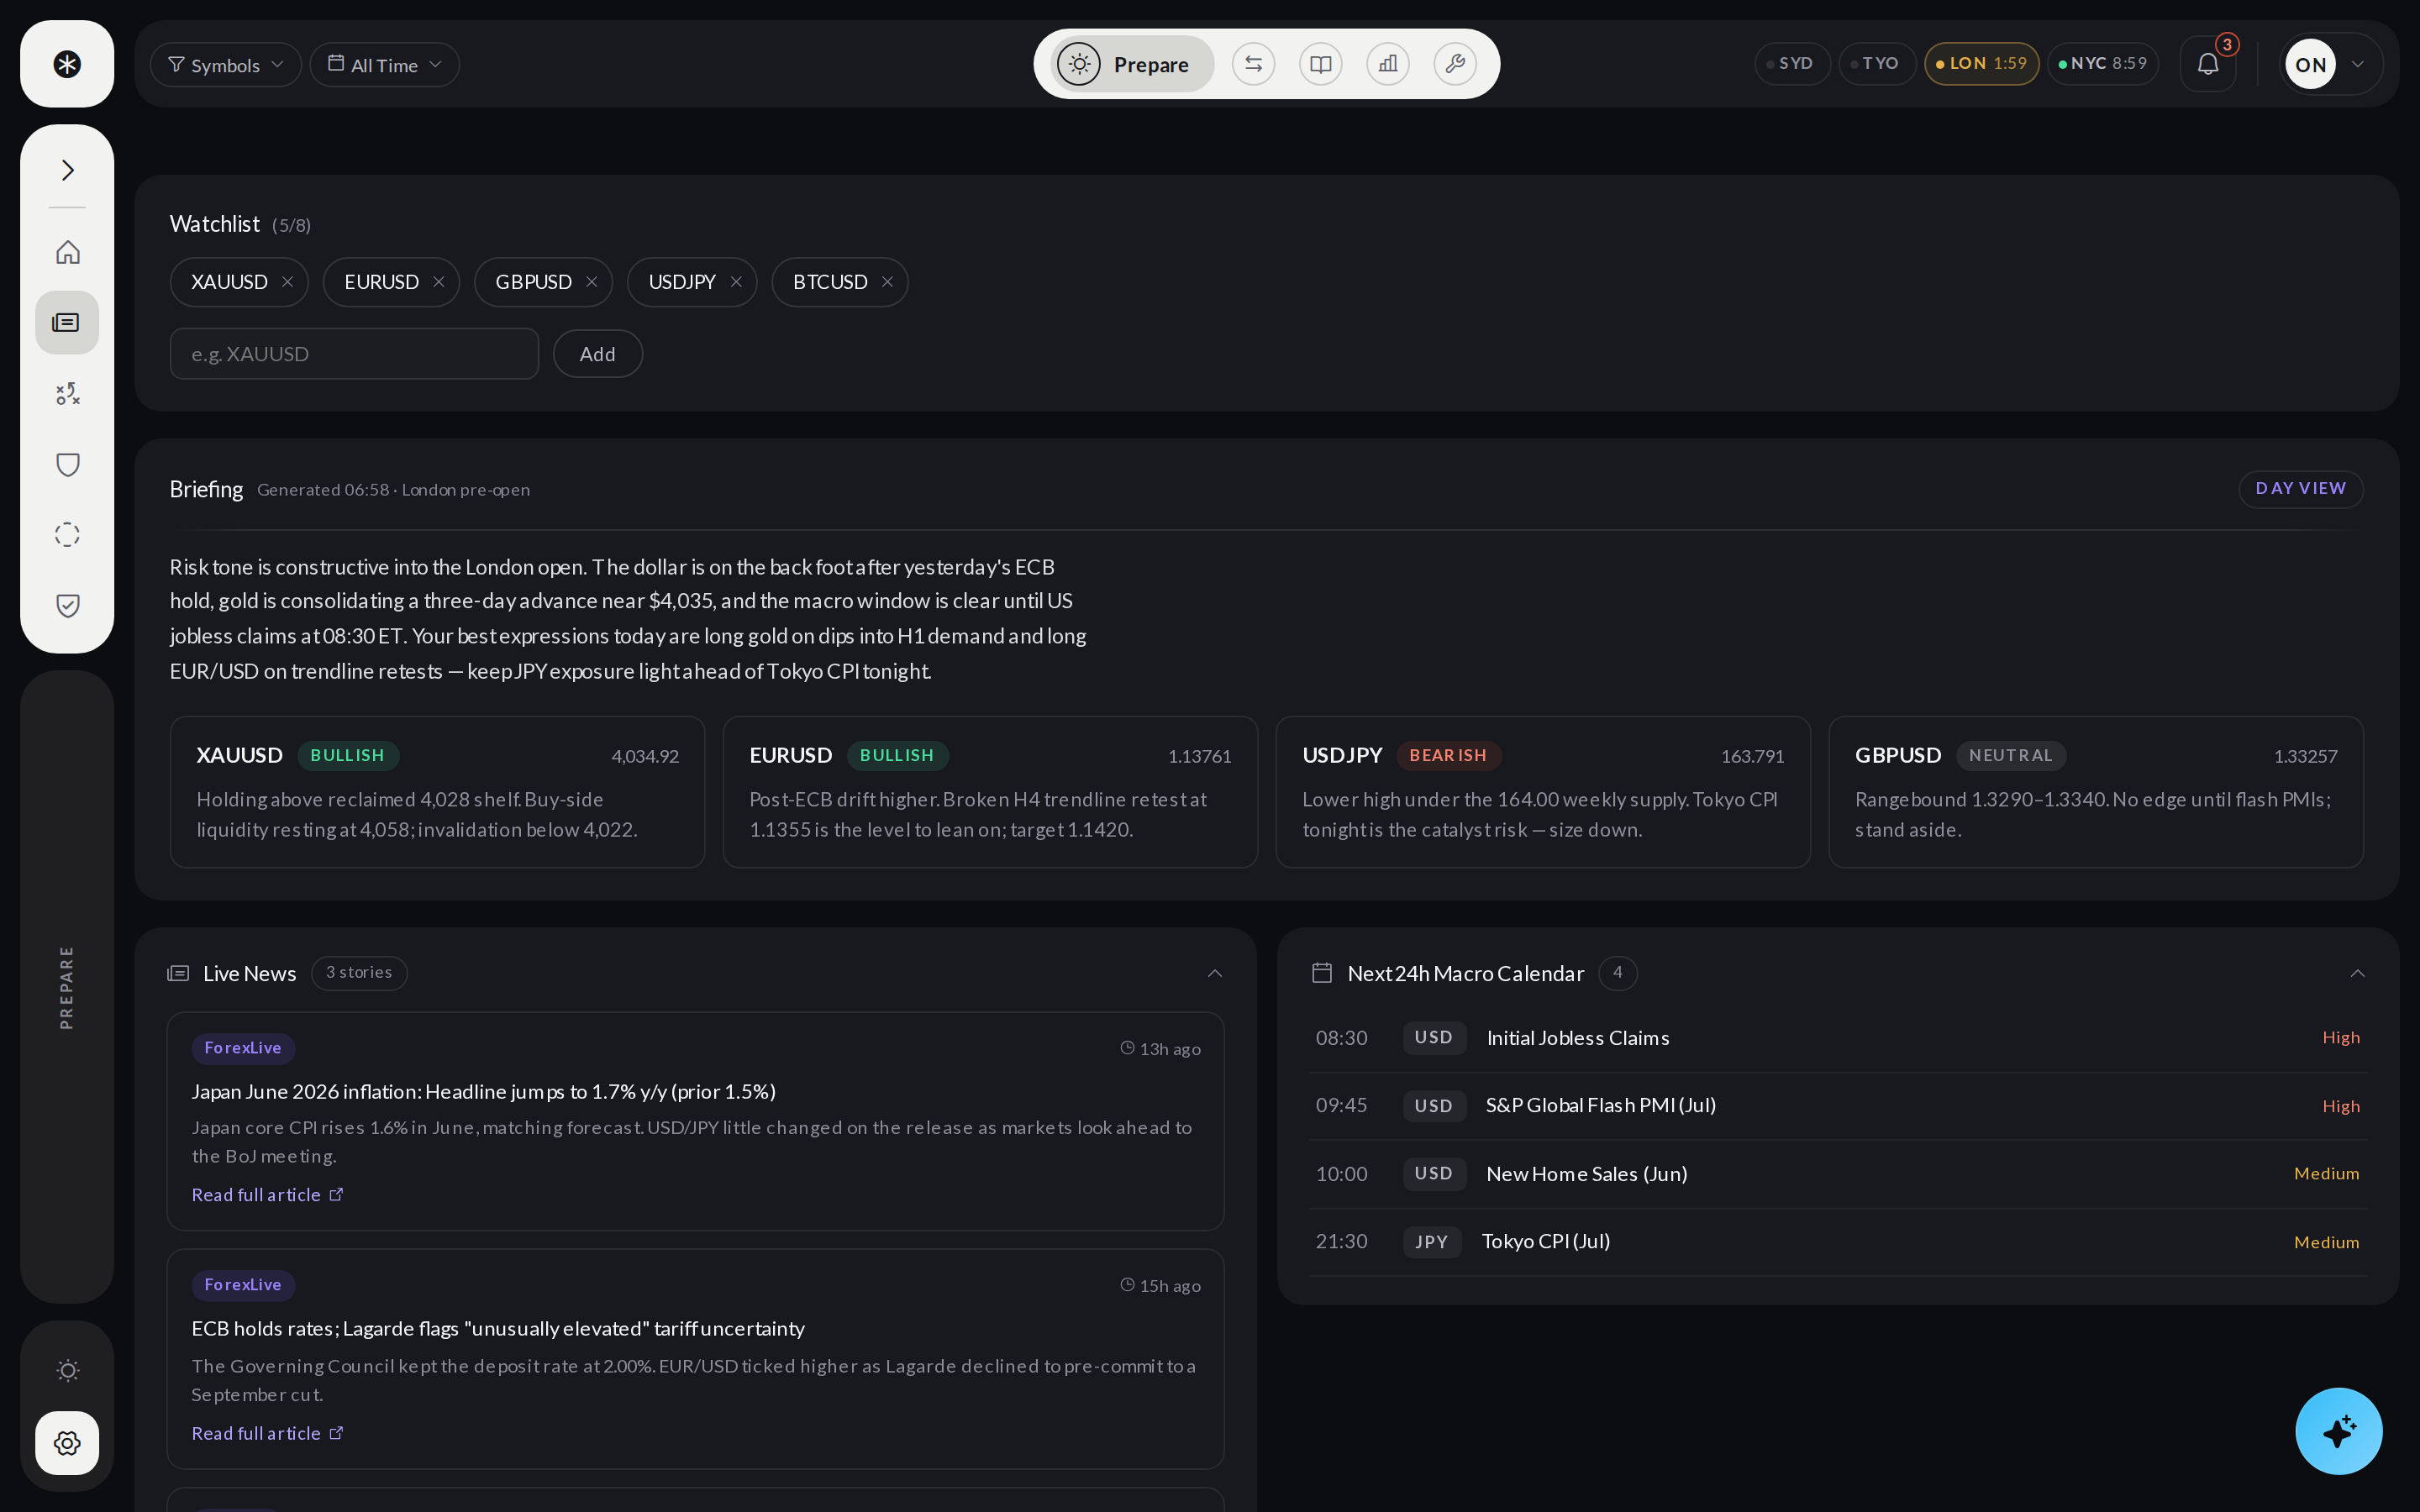
Task: Expand the left sidebar with chevron
Action: (67, 170)
